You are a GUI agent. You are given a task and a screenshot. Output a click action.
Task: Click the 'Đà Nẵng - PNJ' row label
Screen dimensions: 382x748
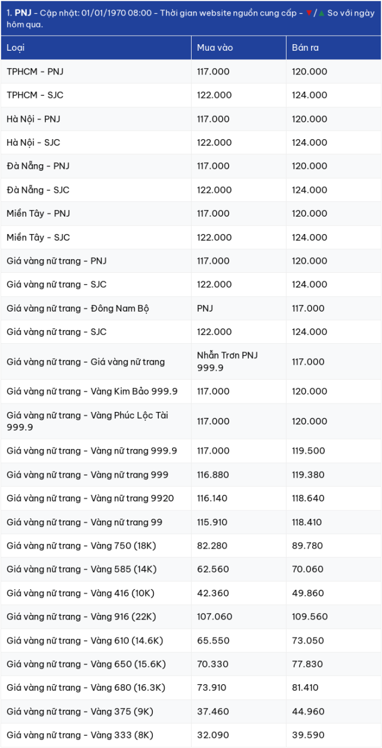38,166
